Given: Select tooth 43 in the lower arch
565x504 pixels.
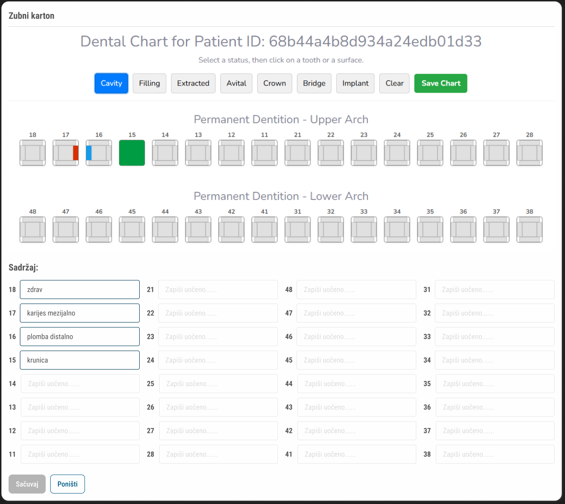Looking at the screenshot, I should 198,229.
